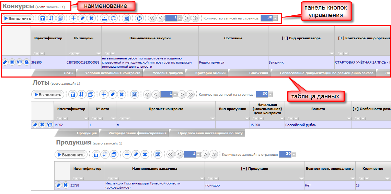Screen dimensions: 391x194
Task: Open page number dropdown in Лоты toolbar
Action: [x=175, y=94]
